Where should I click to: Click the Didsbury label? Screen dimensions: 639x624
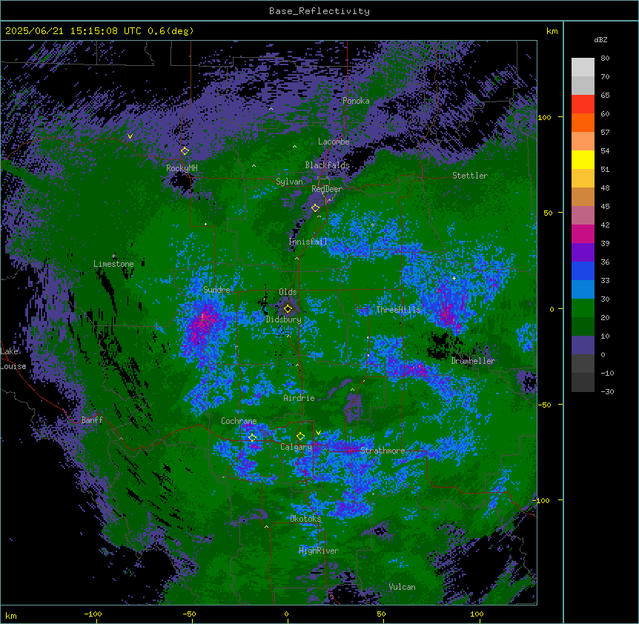(284, 319)
